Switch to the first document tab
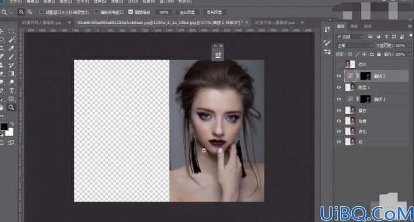The height and width of the screenshot is (222, 414). 42,23
